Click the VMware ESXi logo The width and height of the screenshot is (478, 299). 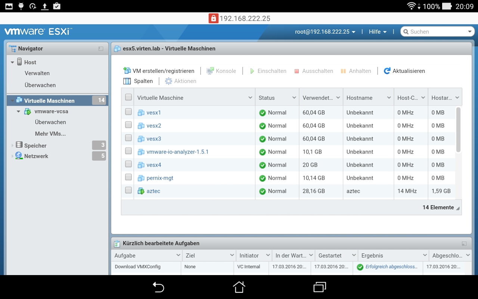pos(38,31)
